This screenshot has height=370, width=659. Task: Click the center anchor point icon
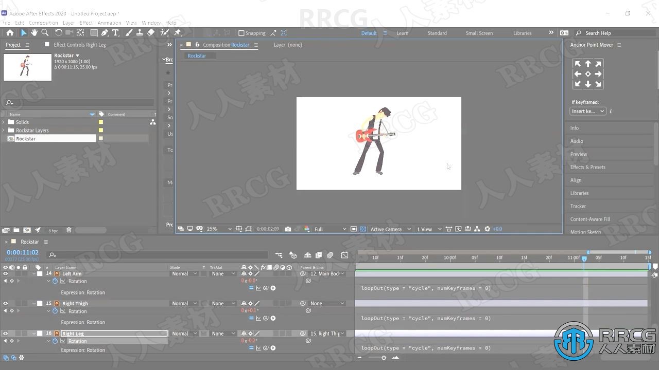(588, 74)
